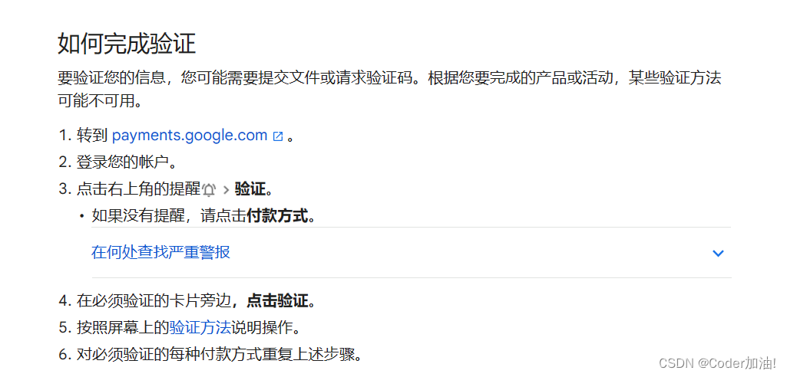Expand the 在何处查找严重警报 section
This screenshot has width=787, height=377.
click(411, 252)
